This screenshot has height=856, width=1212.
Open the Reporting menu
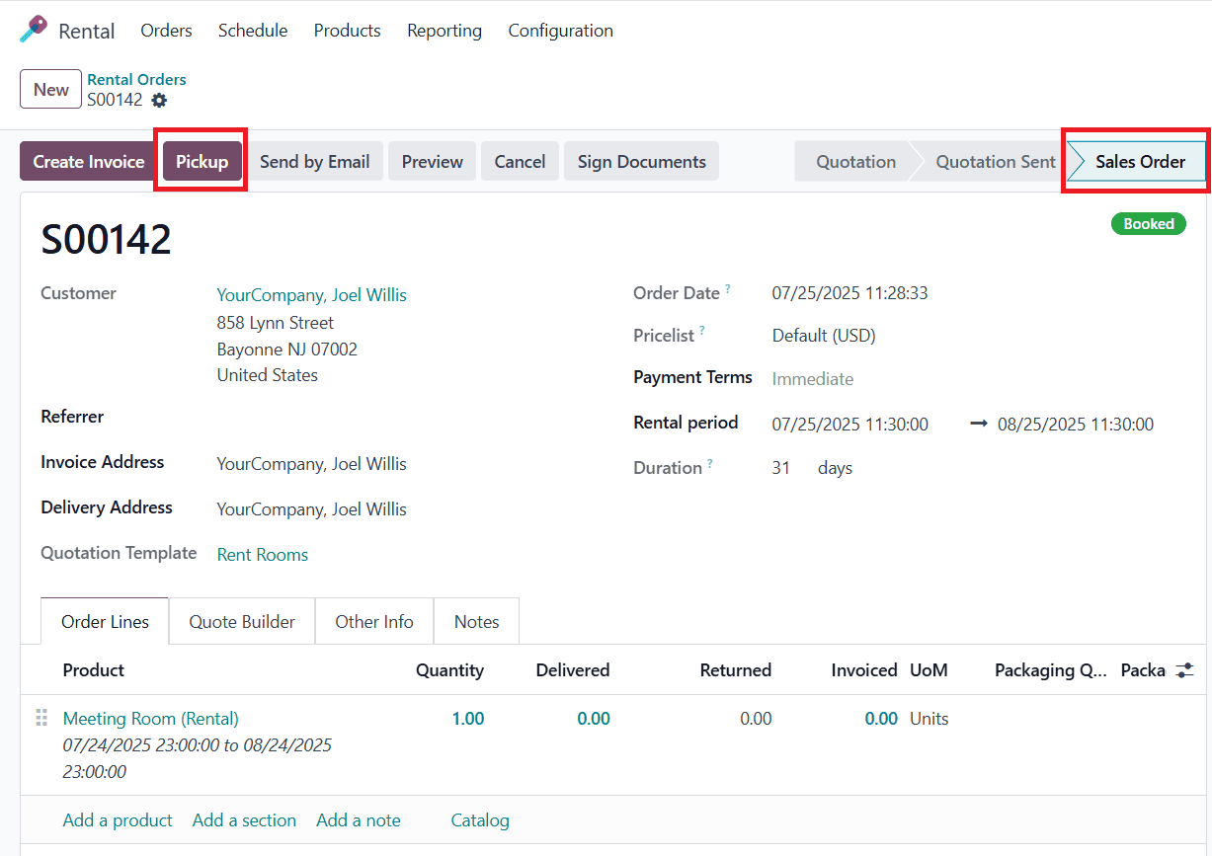[444, 31]
